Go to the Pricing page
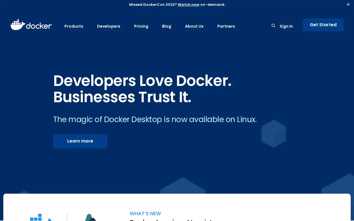 point(141,26)
